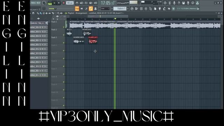224x126 pixels.
Task: Open the playlist options menu arrow
Action: coord(30,13)
